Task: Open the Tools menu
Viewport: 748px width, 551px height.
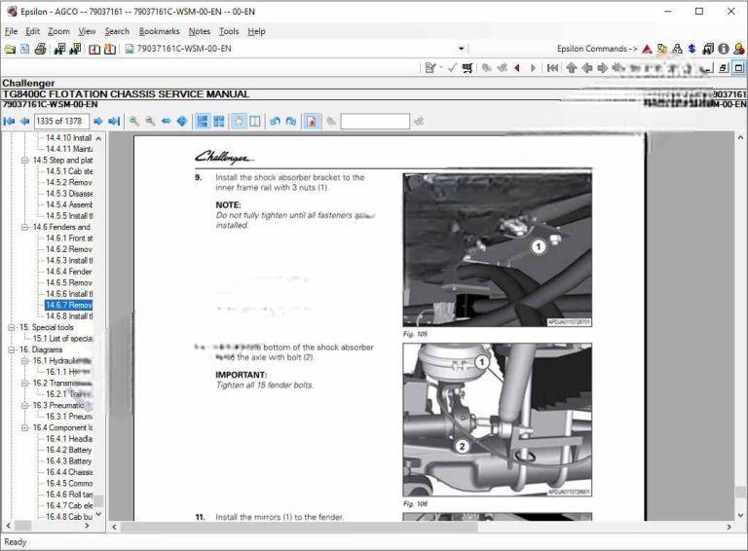Action: [x=229, y=31]
